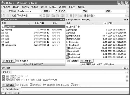Click the third toolbar icon after the proxy dropdown
This screenshot has width=130, height=95.
53,15
